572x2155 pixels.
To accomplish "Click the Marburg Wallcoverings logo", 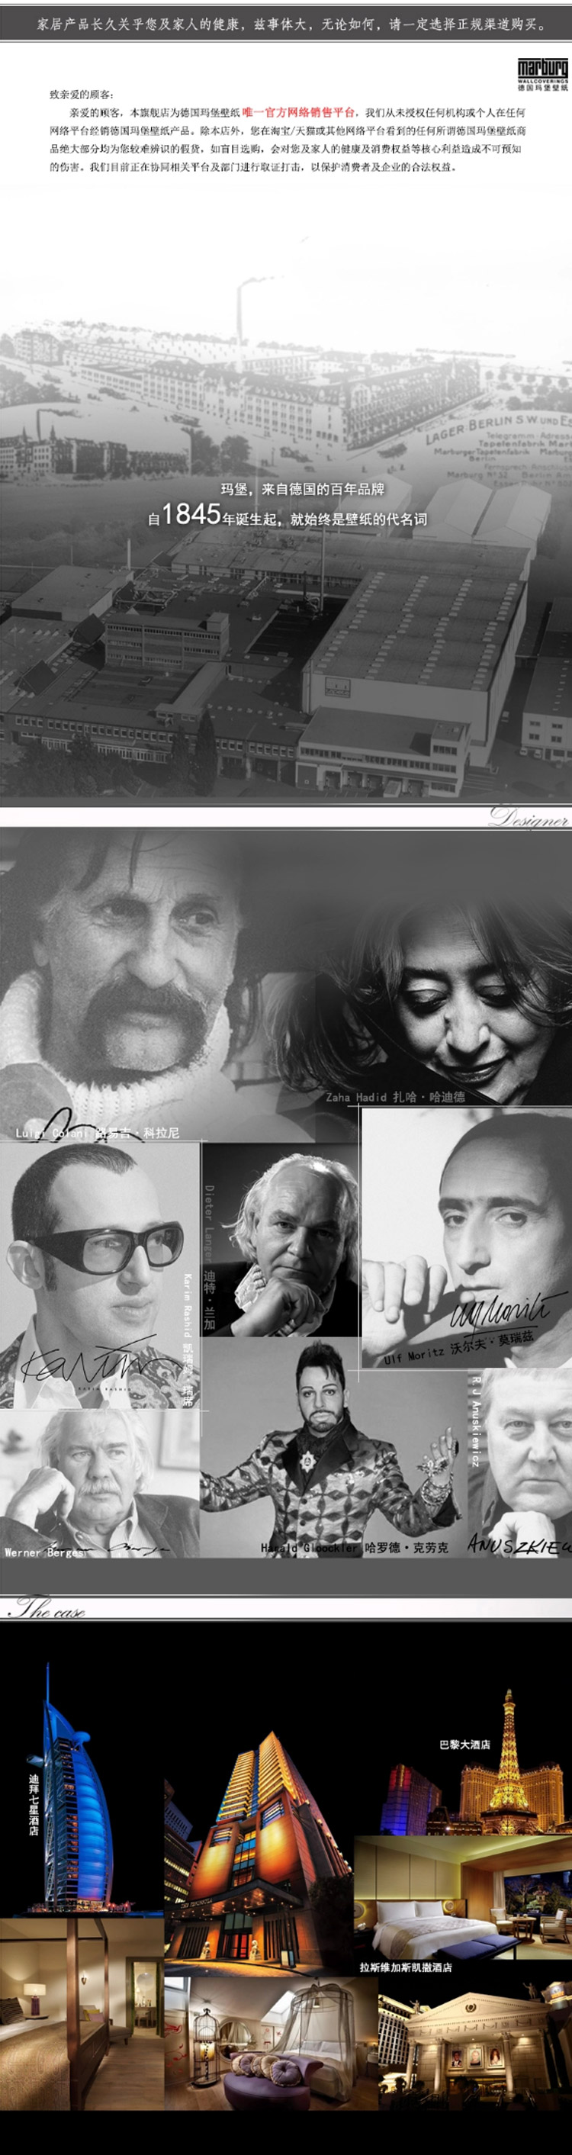I will (542, 75).
